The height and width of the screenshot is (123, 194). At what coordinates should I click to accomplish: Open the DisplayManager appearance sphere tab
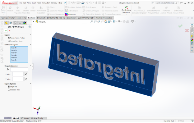click(25, 23)
